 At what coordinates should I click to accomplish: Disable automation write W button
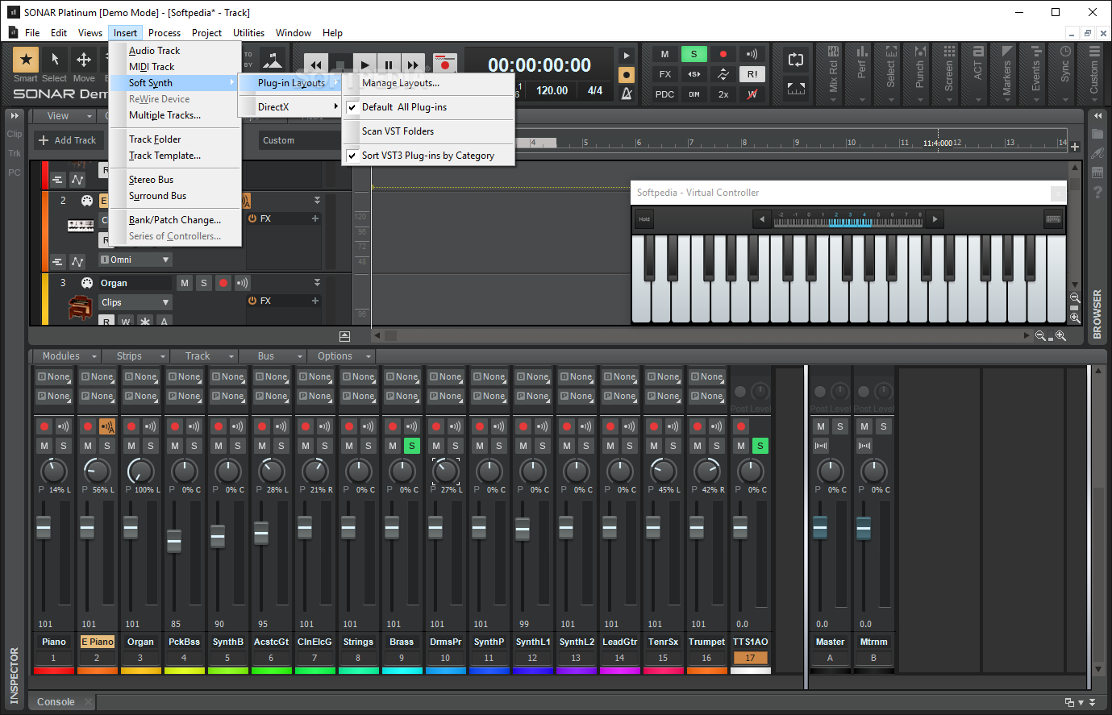752,94
